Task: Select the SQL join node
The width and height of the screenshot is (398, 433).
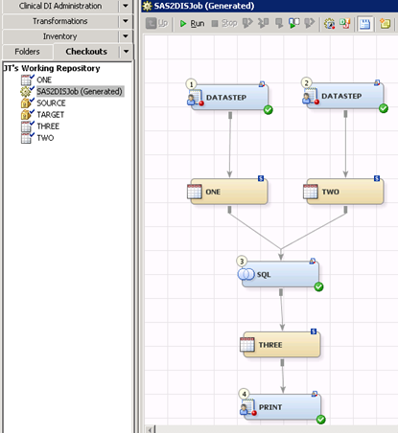Action: pos(280,274)
